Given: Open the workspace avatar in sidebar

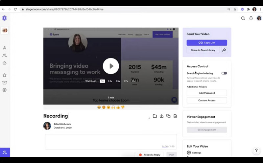Looking at the screenshot, I should [x=5, y=30].
